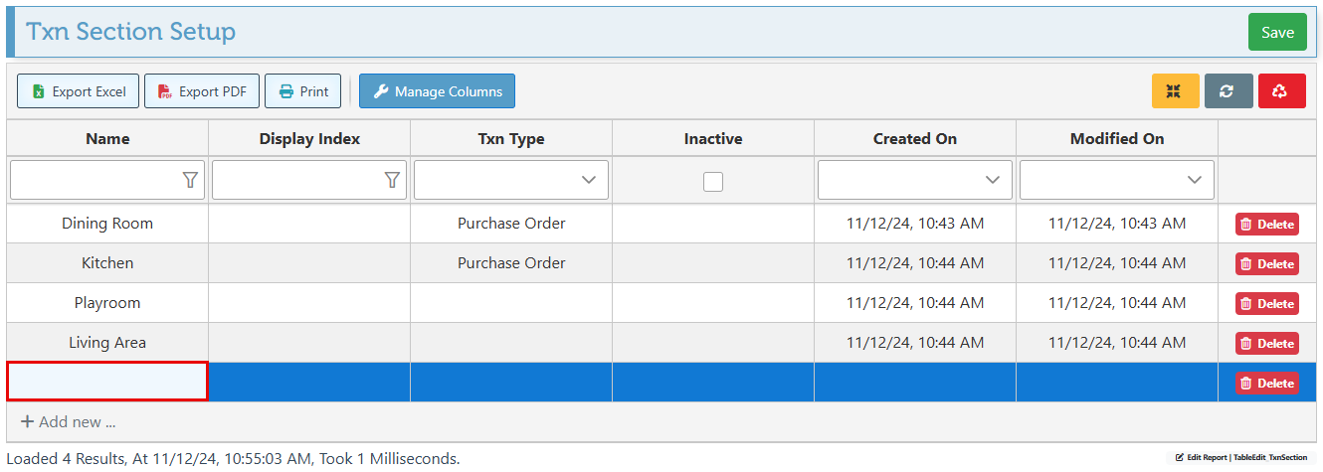
Task: Open the Txn Type filter dropdown
Action: pyautogui.click(x=511, y=180)
